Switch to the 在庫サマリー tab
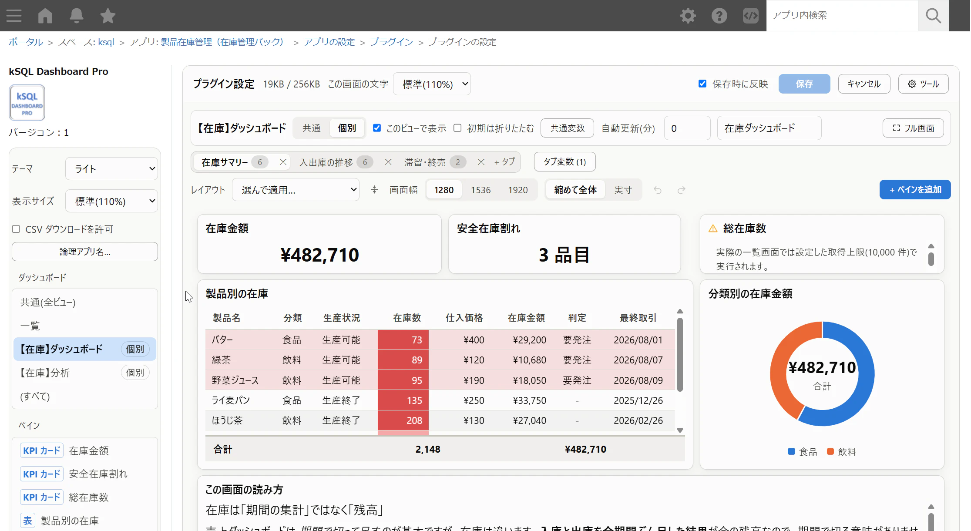This screenshot has height=531, width=971. pos(225,162)
